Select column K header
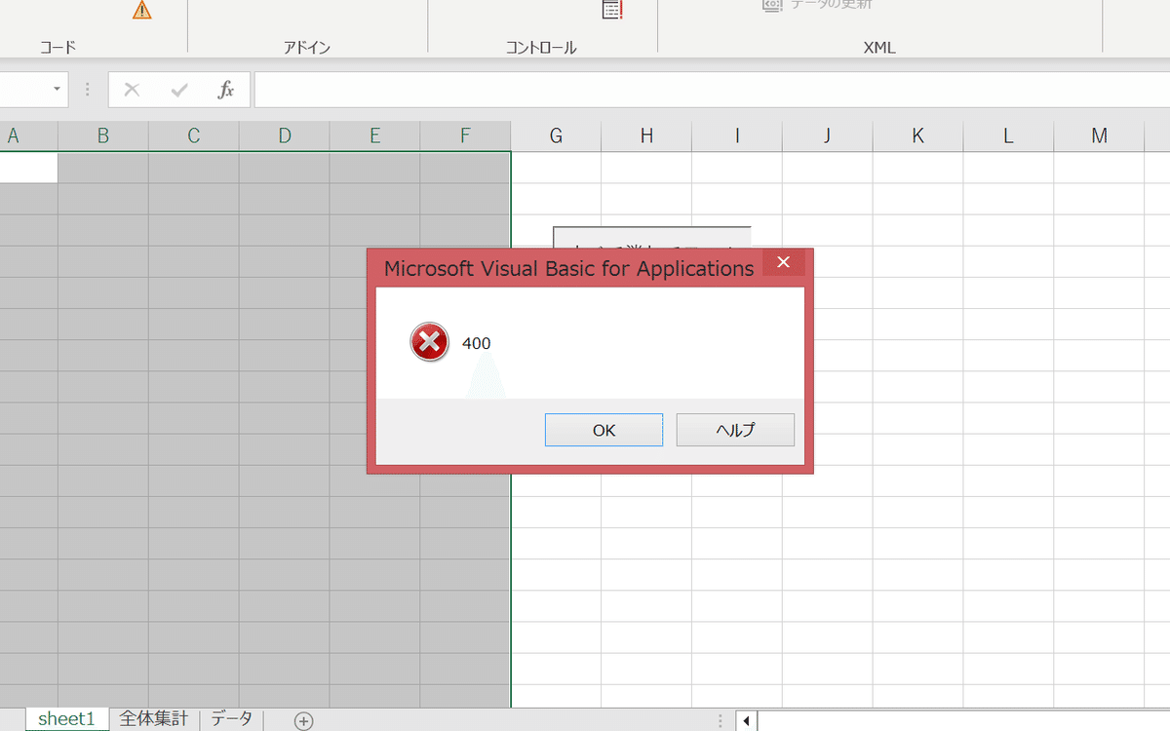This screenshot has width=1170, height=731. [917, 136]
